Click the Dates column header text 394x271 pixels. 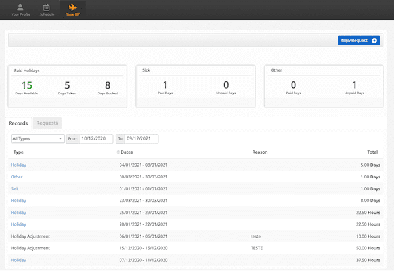click(127, 152)
